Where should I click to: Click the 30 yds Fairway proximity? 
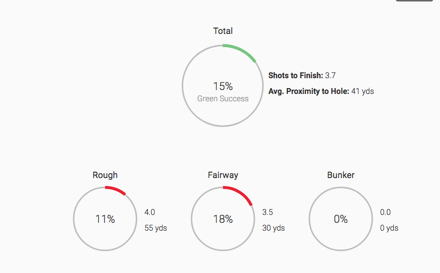pyautogui.click(x=274, y=228)
